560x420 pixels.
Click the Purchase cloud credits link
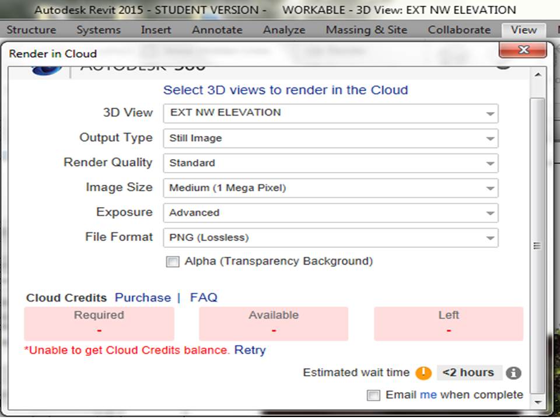coord(143,297)
